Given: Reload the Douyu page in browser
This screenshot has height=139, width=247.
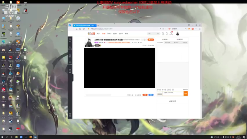Looking at the screenshot, I should coord(77,29).
